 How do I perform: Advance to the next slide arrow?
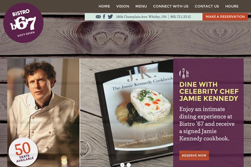click(x=122, y=165)
